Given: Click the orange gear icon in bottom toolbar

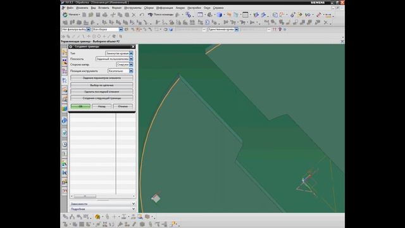Looking at the screenshot, I should point(97,217).
